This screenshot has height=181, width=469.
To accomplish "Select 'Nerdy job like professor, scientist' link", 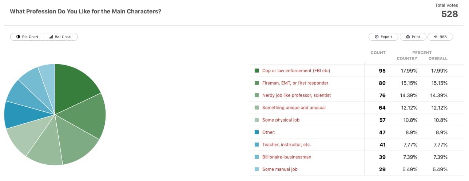I will pyautogui.click(x=296, y=95).
